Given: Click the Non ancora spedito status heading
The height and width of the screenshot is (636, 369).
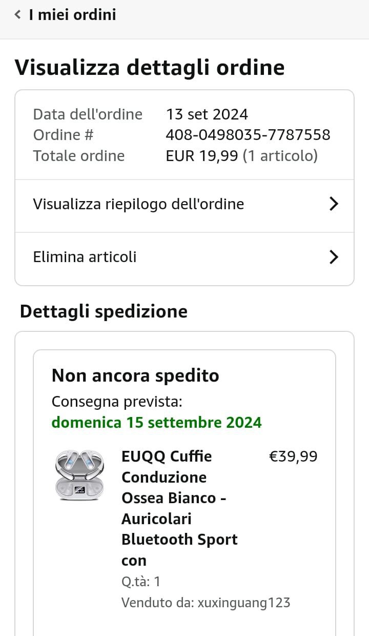Looking at the screenshot, I should pyautogui.click(x=135, y=376).
